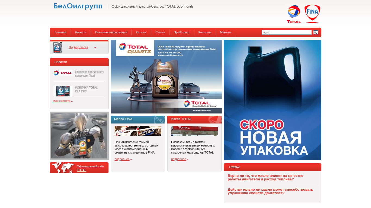Click the Total Quartz main banner
This screenshot has height=208, width=371.
click(x=166, y=77)
